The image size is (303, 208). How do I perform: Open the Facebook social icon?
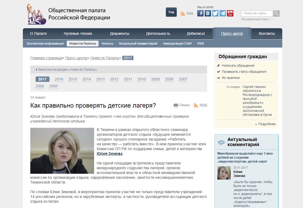pyautogui.click(x=200, y=13)
